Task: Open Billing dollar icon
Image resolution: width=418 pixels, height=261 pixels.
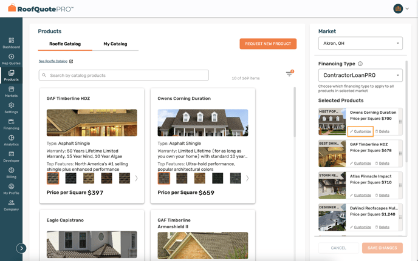Action: click(x=11, y=173)
